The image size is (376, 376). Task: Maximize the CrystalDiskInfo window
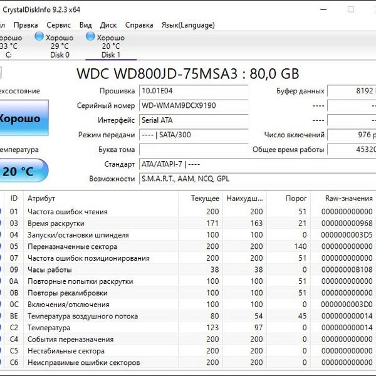(x=351, y=9)
